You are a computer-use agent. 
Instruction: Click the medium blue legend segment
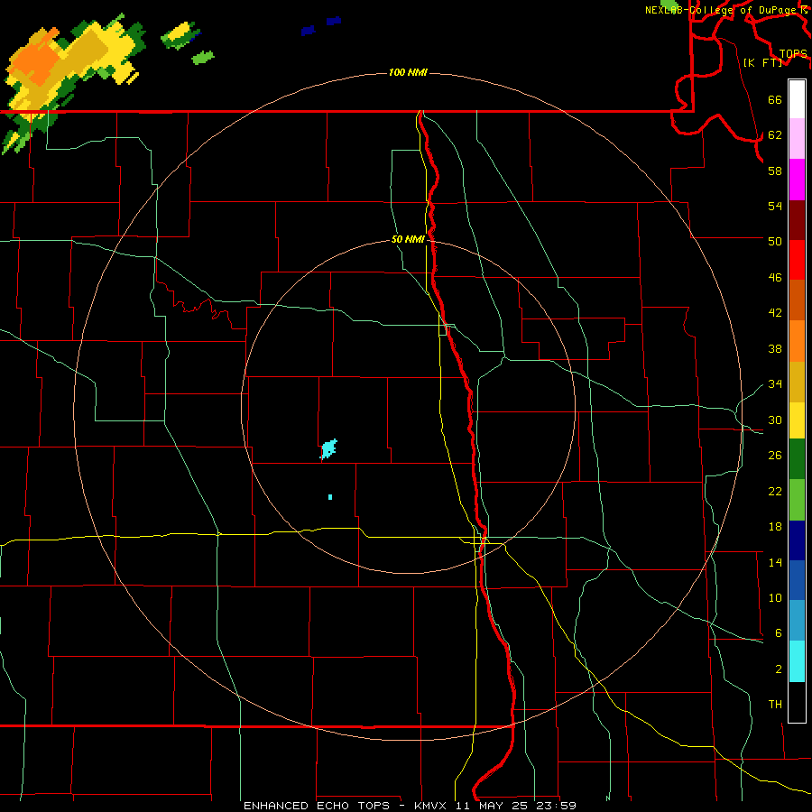(797, 580)
